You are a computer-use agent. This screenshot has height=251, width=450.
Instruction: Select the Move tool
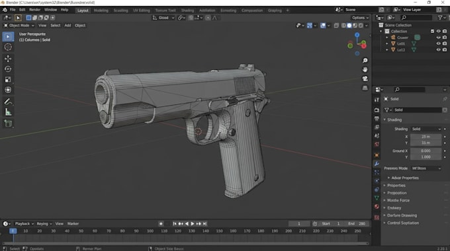pos(8,58)
